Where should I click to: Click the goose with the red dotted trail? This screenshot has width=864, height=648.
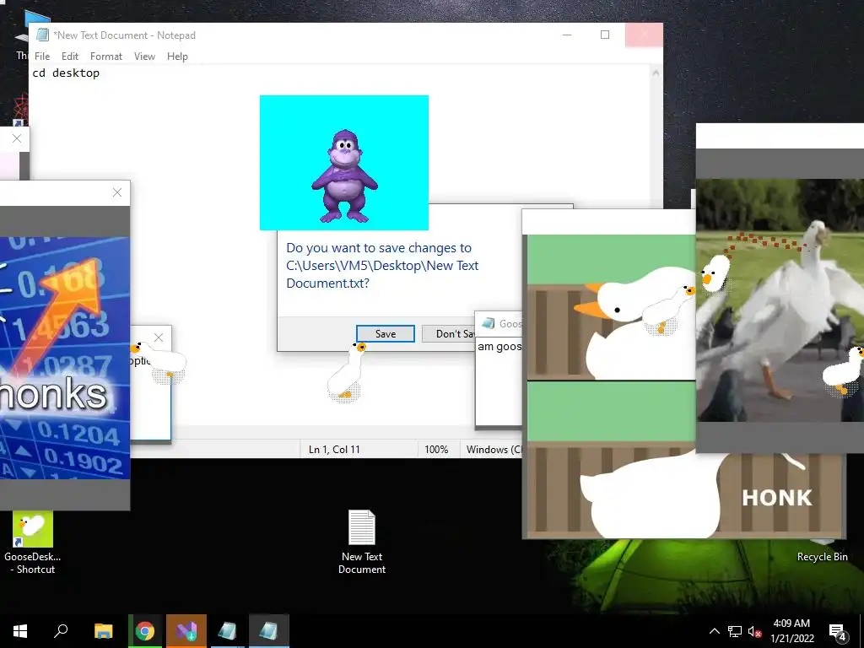coord(716,273)
